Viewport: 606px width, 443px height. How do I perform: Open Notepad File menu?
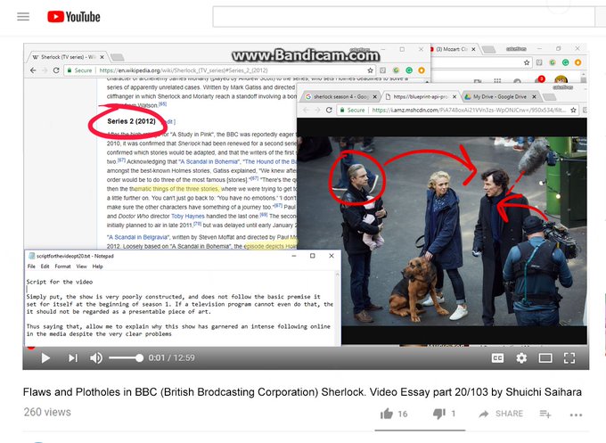pos(31,267)
